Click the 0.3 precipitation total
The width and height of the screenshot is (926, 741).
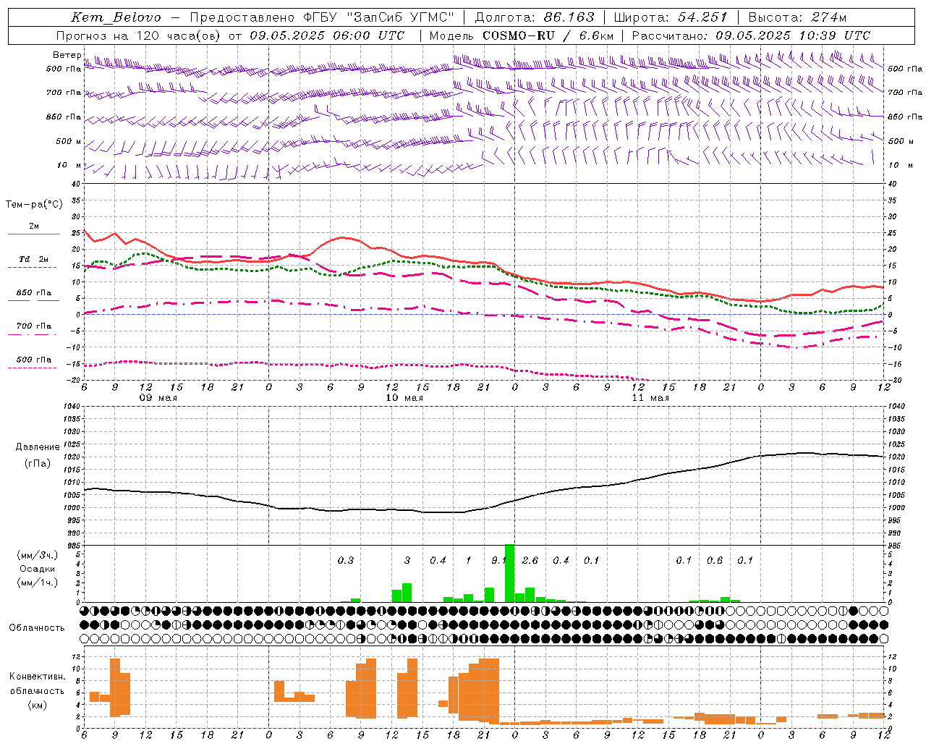point(346,560)
